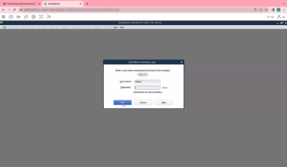Click the Help button in login dialog
This screenshot has width=287, height=167.
click(x=163, y=102)
